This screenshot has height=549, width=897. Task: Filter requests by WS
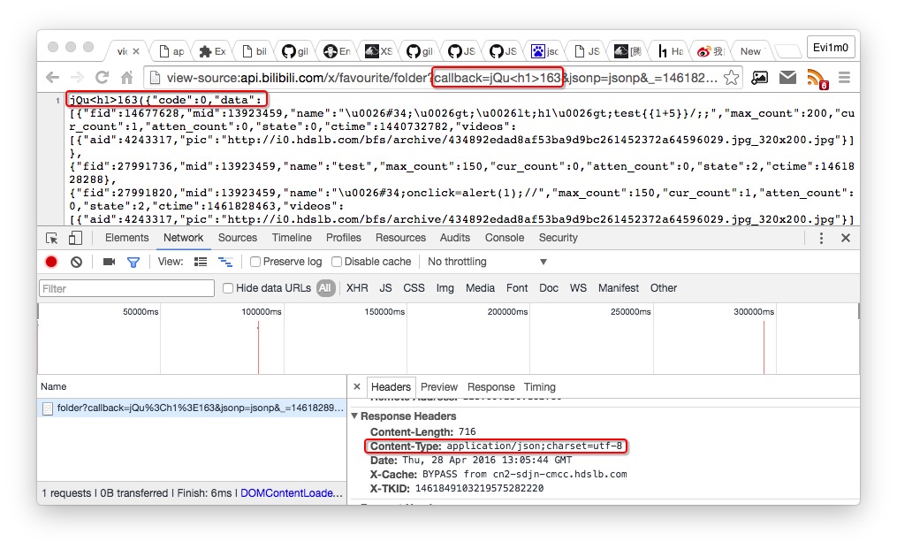click(578, 288)
